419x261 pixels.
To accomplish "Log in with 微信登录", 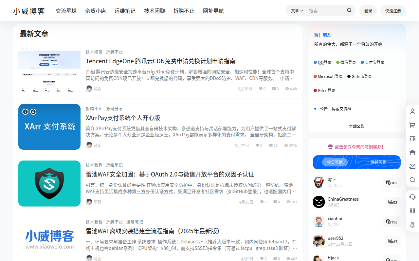I will point(346,62).
